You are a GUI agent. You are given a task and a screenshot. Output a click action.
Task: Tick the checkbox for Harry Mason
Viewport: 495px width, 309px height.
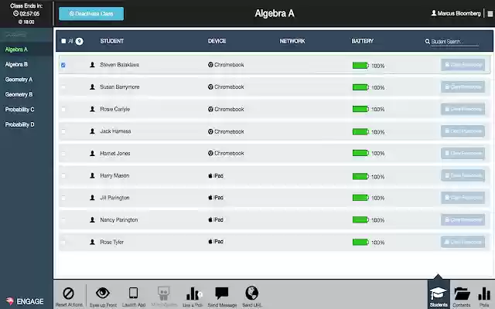click(63, 175)
